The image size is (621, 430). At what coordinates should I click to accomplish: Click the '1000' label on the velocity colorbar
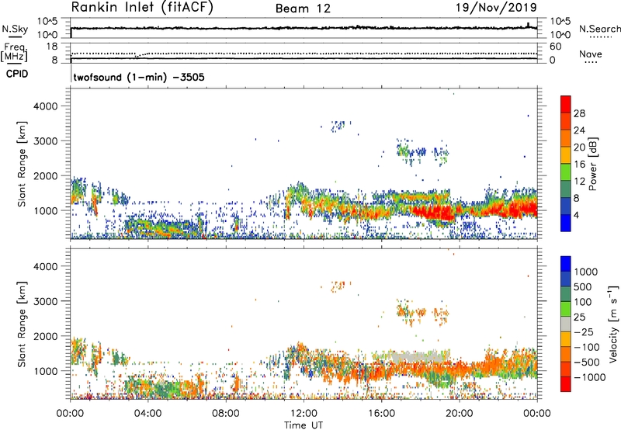tap(585, 272)
